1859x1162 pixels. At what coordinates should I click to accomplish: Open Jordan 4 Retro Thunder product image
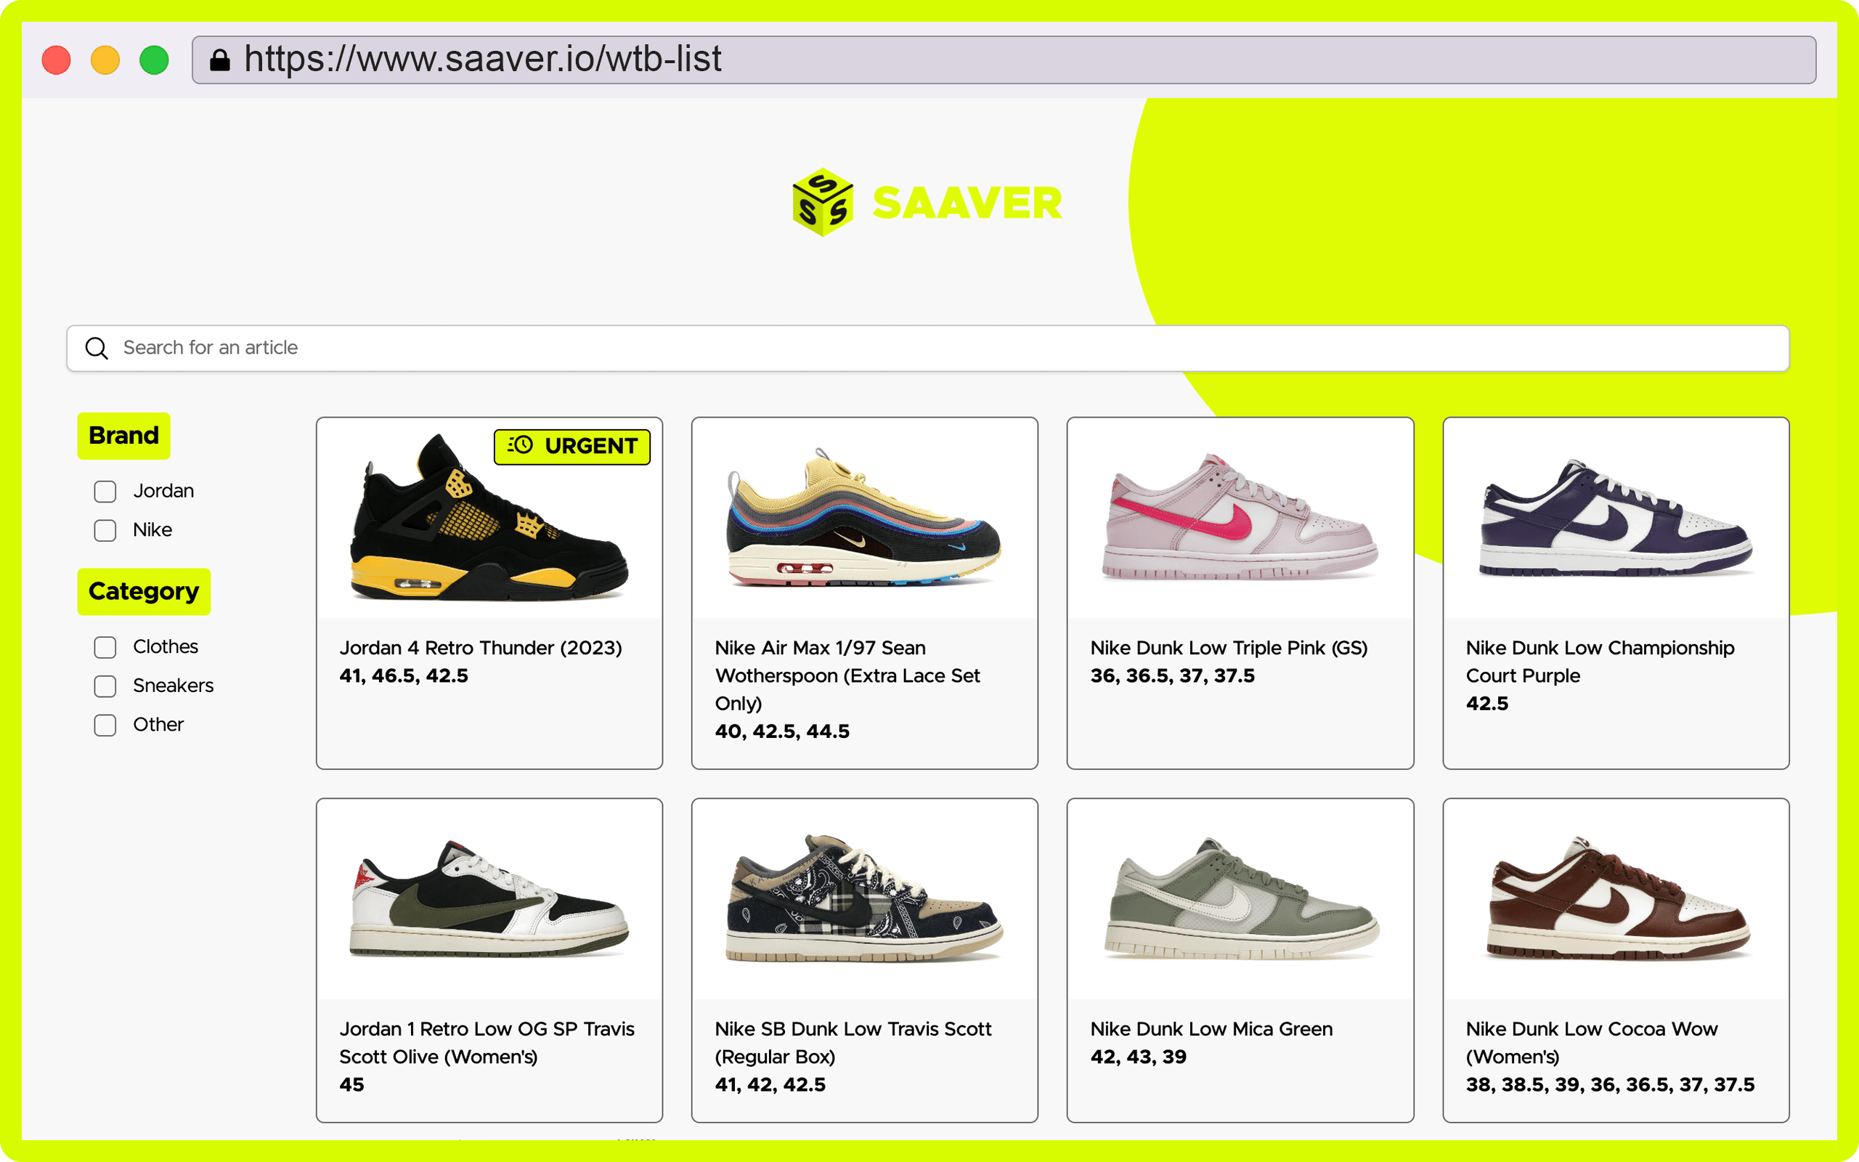(489, 518)
